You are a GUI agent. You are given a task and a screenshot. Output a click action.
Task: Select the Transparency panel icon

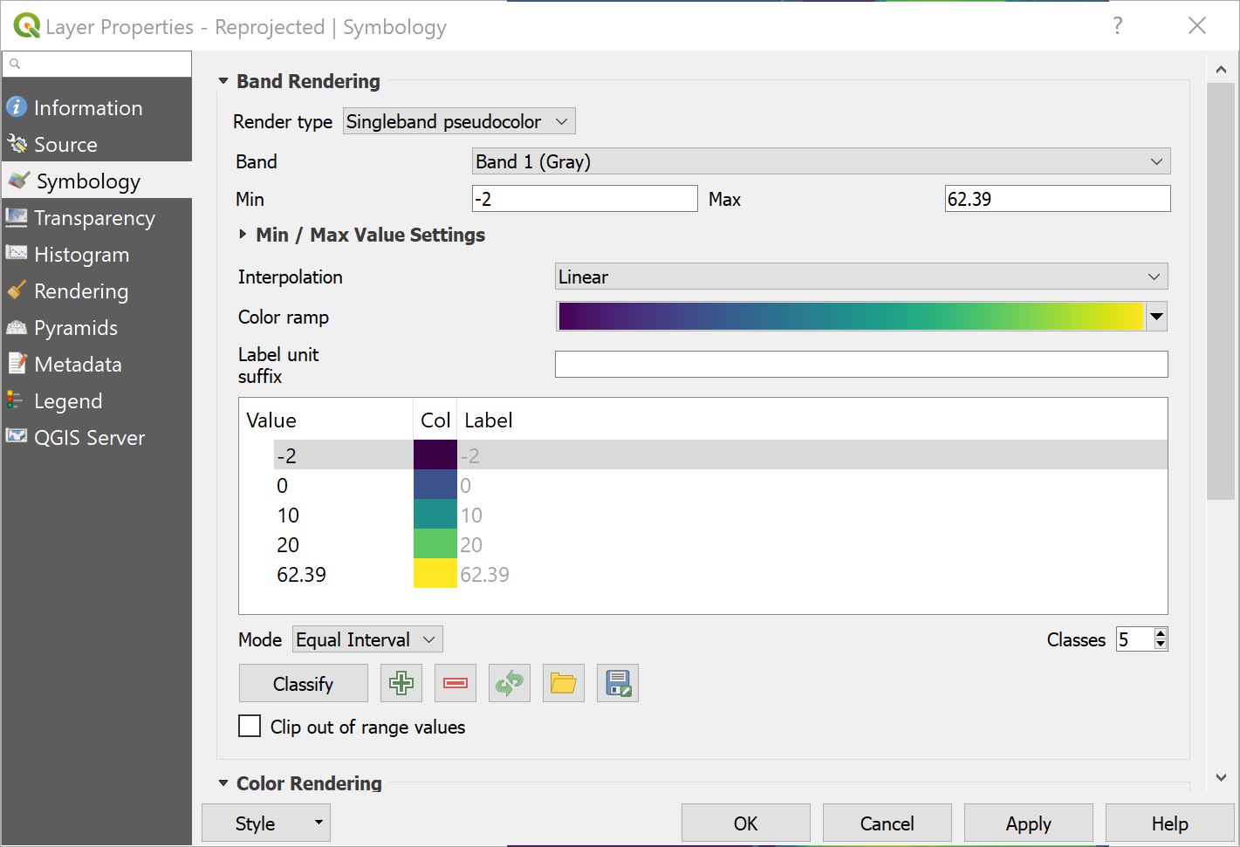[x=17, y=217]
